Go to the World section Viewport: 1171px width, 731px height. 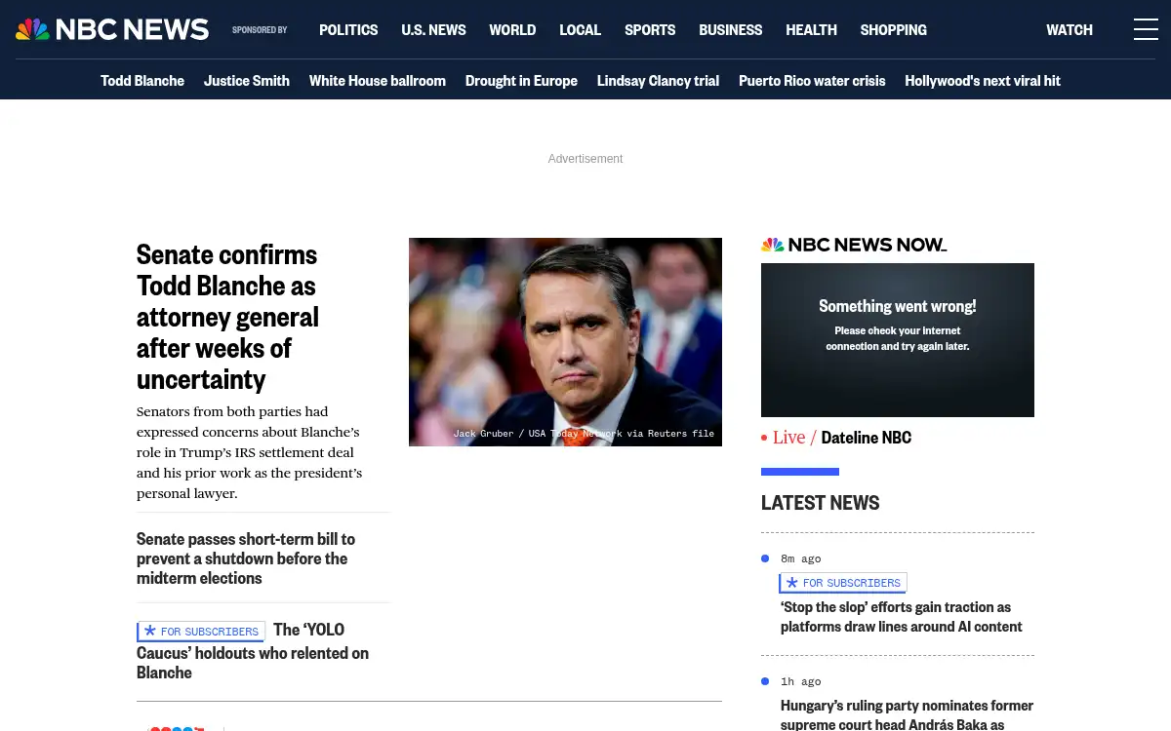(x=512, y=29)
